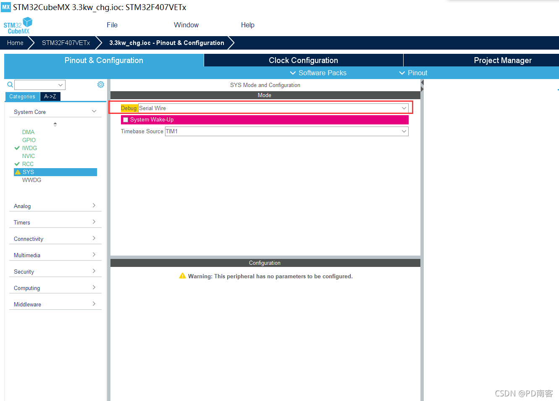Viewport: 559px width, 401px height.
Task: Select GPIO in System Core list
Action: click(x=29, y=140)
